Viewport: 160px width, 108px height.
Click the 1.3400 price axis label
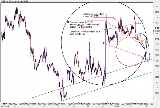[x=157, y=50]
